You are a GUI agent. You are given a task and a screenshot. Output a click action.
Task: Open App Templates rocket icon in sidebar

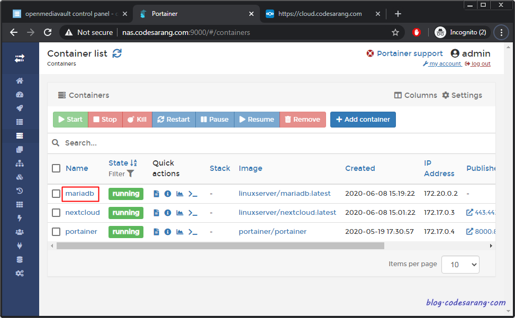pyautogui.click(x=20, y=108)
